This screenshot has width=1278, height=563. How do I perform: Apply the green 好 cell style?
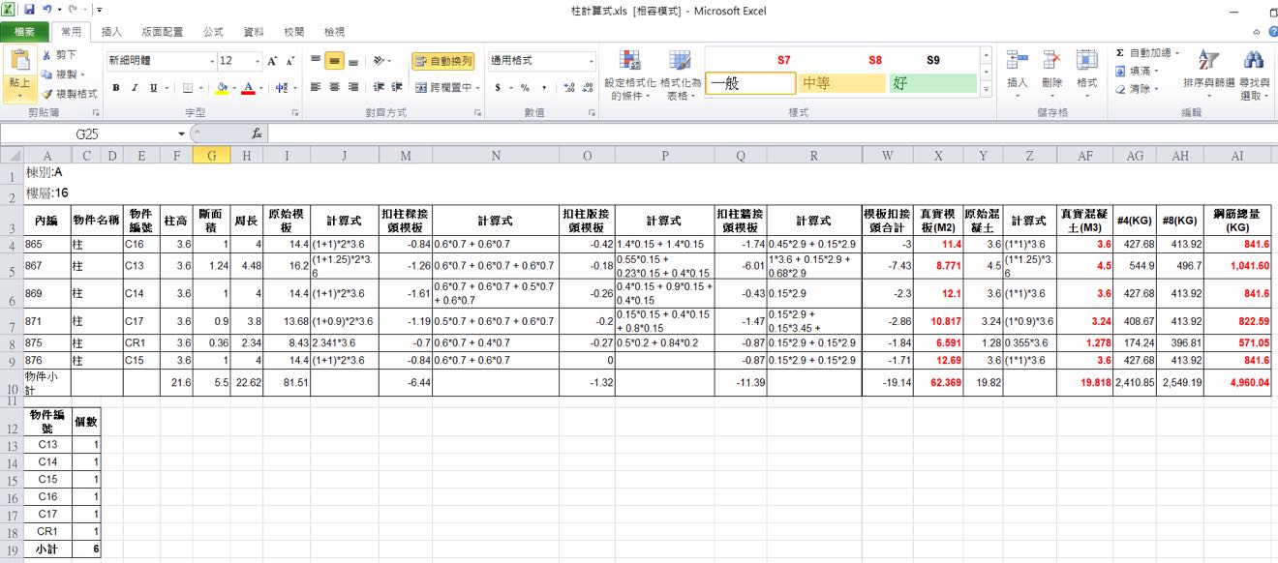click(x=932, y=83)
